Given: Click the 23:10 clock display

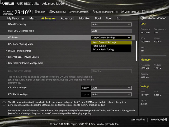Looking at the screenshot, I should (x=21, y=12).
